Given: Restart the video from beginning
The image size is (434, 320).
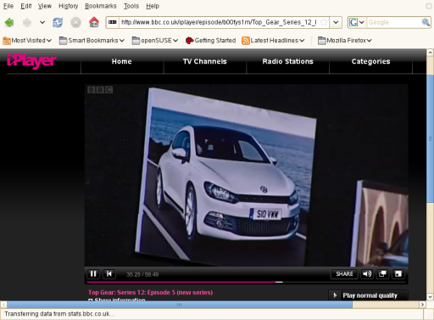Looking at the screenshot, I should (109, 273).
